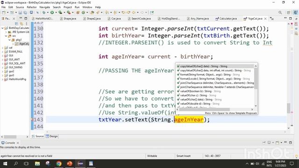Image resolution: width=299 pixels, height=168 pixels.
Task: Collapse the pkg1 package node
Action: (x=9, y=40)
